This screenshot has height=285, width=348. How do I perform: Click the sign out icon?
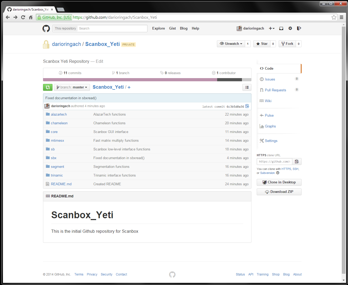coord(299,28)
